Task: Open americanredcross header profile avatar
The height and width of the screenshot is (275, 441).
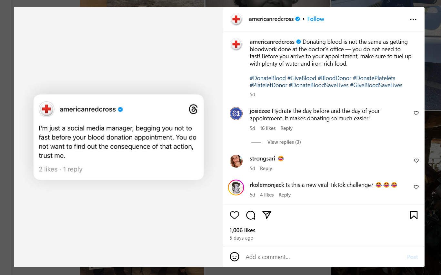Action: [236, 19]
